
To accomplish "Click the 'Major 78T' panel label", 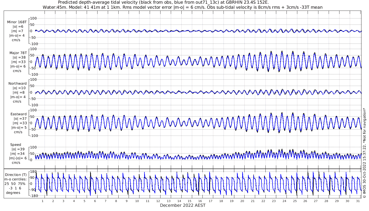I will pos(18,53).
